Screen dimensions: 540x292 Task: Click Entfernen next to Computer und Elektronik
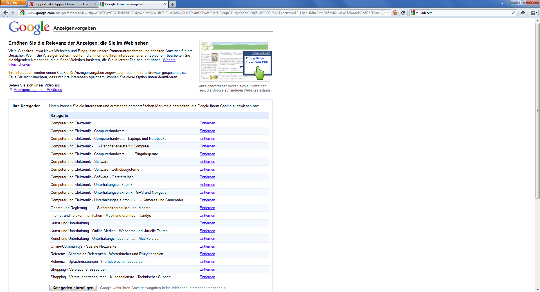click(x=207, y=123)
